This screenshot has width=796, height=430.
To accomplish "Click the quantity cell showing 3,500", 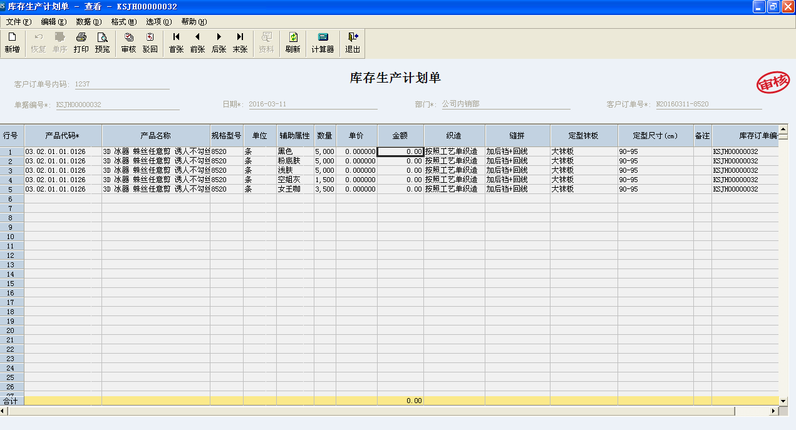I will [x=325, y=189].
